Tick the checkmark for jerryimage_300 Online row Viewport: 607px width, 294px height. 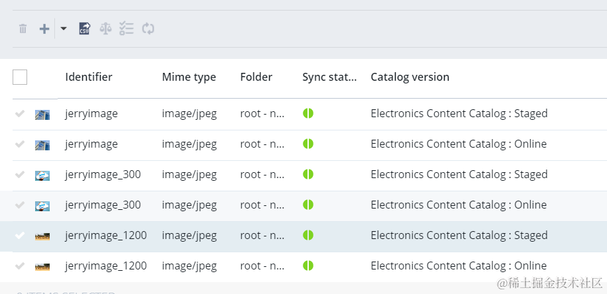click(20, 205)
